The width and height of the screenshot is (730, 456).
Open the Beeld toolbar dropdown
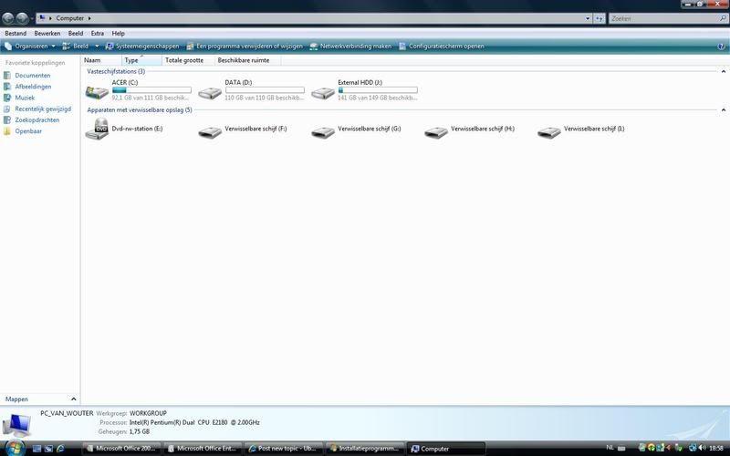(x=80, y=46)
